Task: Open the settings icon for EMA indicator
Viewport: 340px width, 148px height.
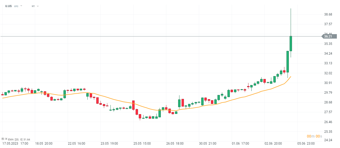Action: 3,139
